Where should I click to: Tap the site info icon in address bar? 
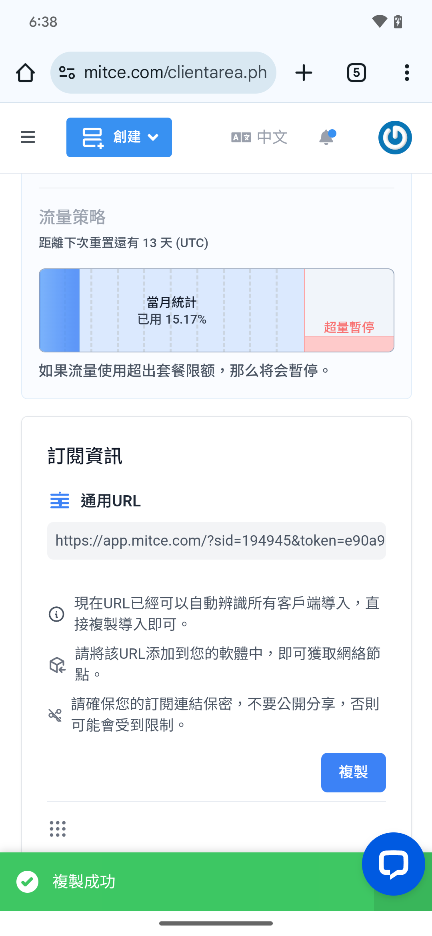[x=67, y=73]
